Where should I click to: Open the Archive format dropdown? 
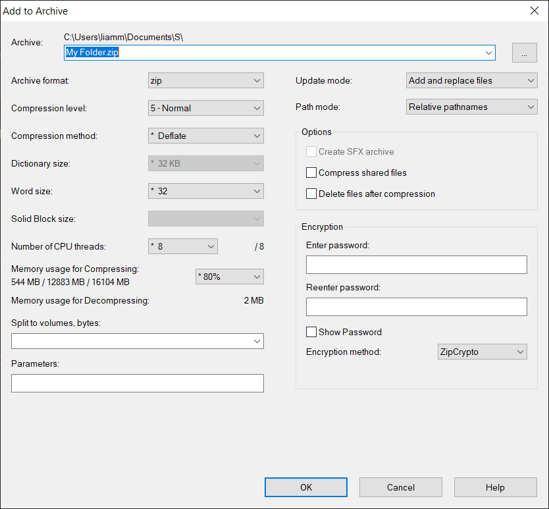206,80
